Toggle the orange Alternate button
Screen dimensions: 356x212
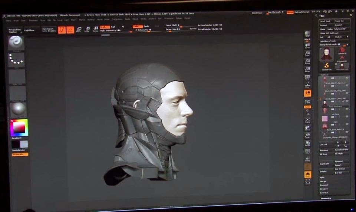coord(20,154)
